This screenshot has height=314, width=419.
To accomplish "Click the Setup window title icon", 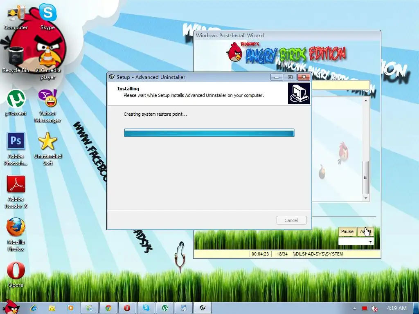I will point(111,77).
